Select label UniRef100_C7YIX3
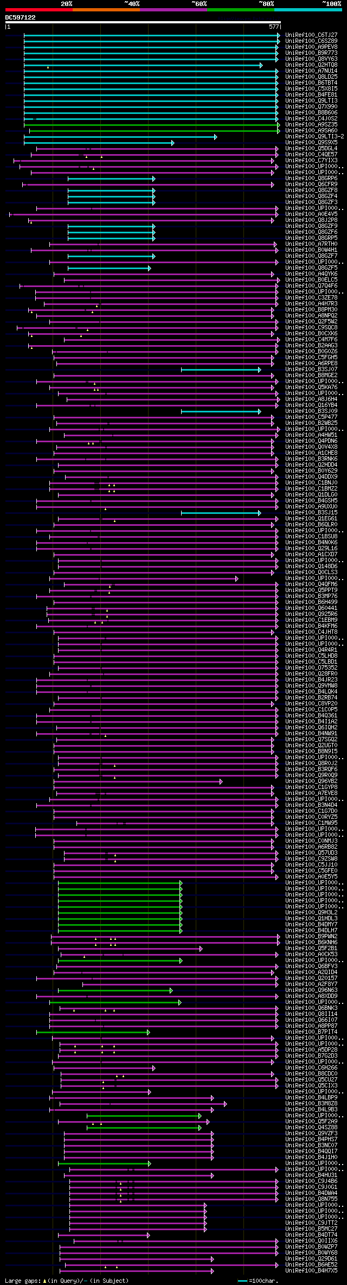 (311, 160)
